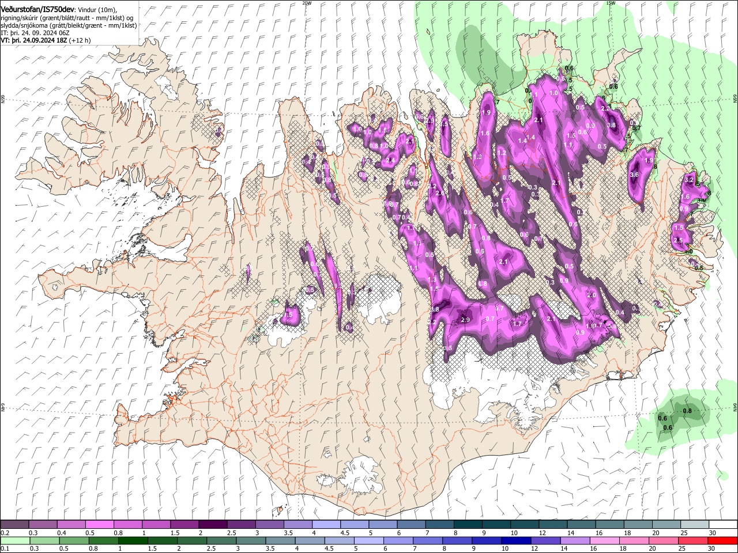This screenshot has width=738, height=553.
Task: Click the '20W' longitude label
Action: tap(307, 3)
